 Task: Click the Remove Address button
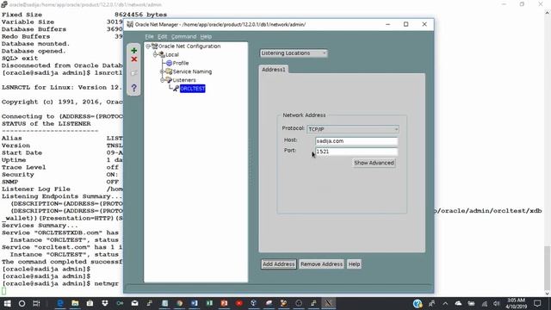[321, 264]
